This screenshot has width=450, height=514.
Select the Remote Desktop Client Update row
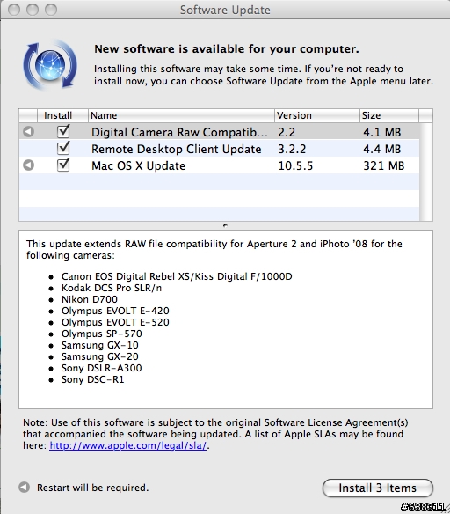pos(219,149)
